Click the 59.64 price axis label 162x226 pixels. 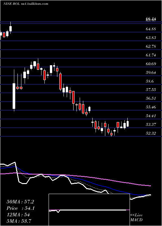[151, 72]
